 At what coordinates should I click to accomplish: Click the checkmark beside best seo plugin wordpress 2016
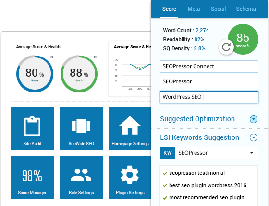(165, 186)
